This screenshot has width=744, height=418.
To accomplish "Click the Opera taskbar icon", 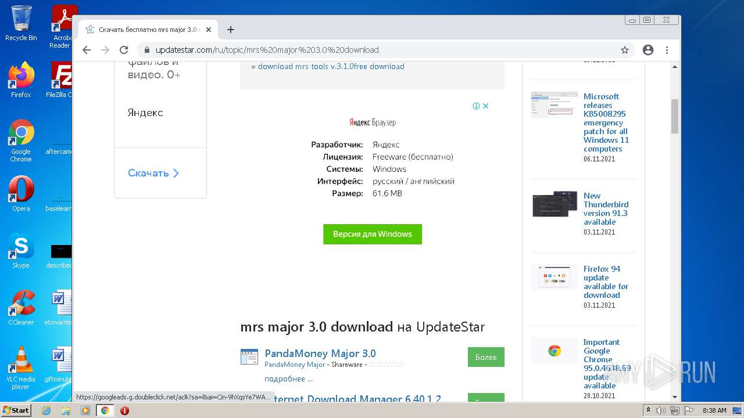I will tap(124, 410).
